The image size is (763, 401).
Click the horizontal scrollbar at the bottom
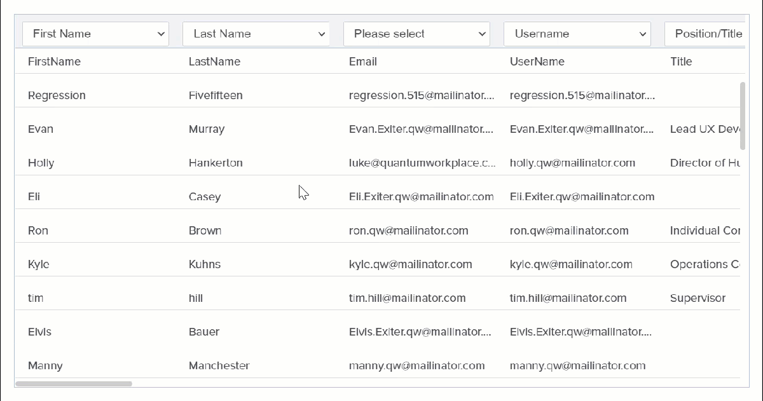pos(73,383)
